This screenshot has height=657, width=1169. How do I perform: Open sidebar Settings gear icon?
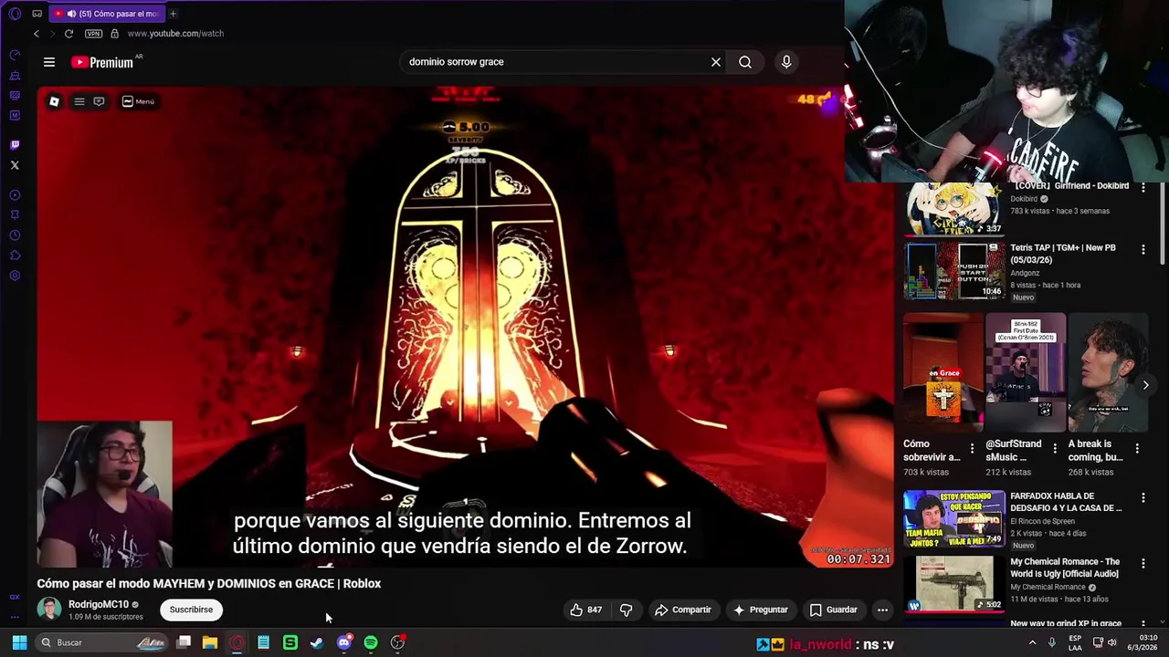(x=15, y=276)
